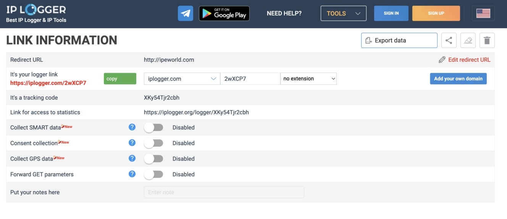Open the Telegram channel icon

pyautogui.click(x=186, y=13)
